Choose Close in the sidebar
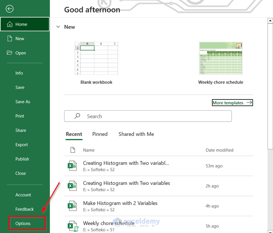Viewport: 273px width, 233px height. tap(21, 173)
